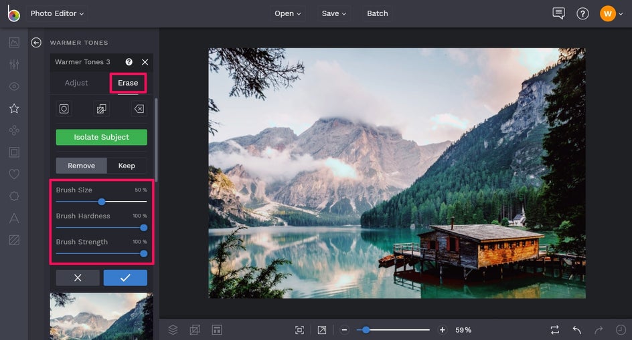Image resolution: width=632 pixels, height=340 pixels.
Task: Open the history clock icon
Action: click(x=621, y=330)
